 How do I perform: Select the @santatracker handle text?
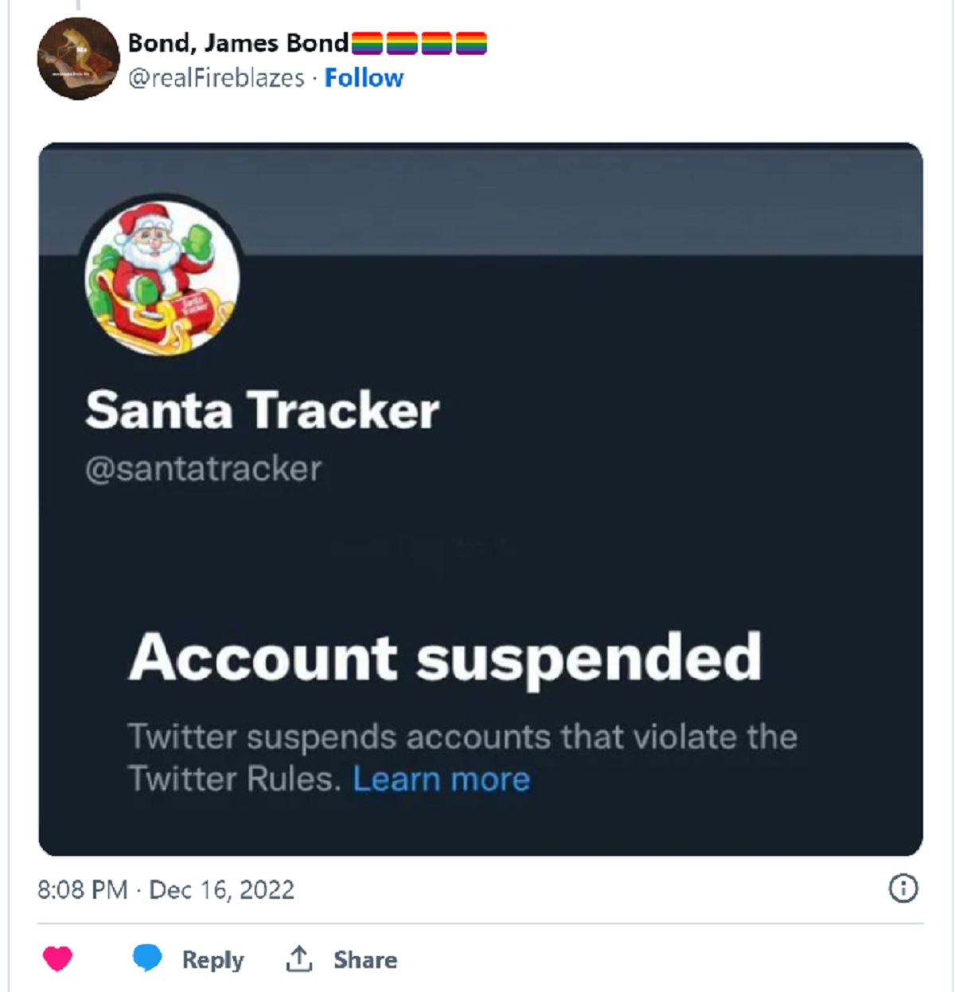point(203,469)
